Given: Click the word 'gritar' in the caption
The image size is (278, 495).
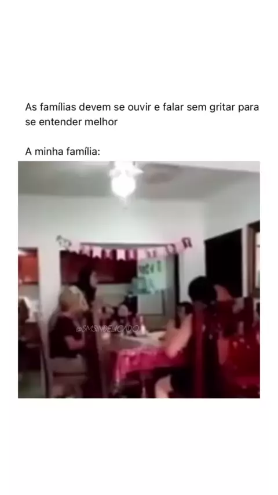Looking at the screenshot, I should pyautogui.click(x=222, y=107).
